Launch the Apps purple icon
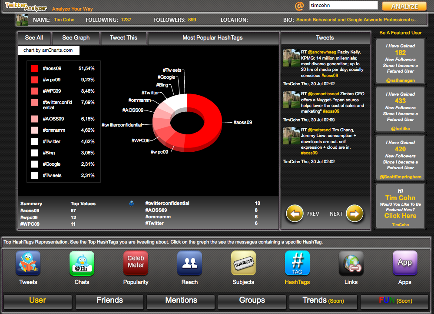 point(405,264)
